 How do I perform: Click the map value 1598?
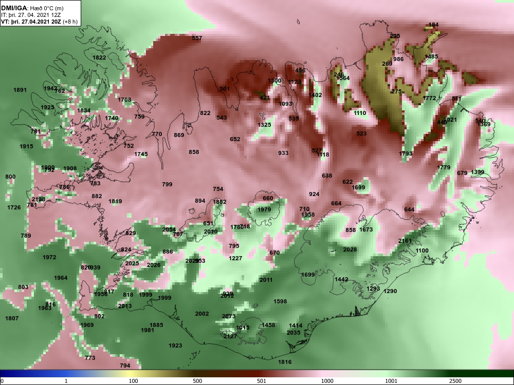(280, 301)
